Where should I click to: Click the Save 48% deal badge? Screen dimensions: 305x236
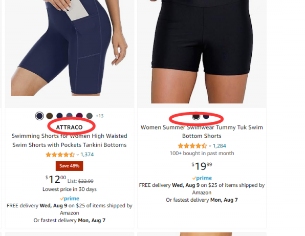[x=70, y=166]
